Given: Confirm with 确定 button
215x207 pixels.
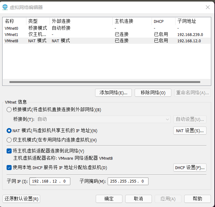Looking at the screenshot, I should [109, 199].
